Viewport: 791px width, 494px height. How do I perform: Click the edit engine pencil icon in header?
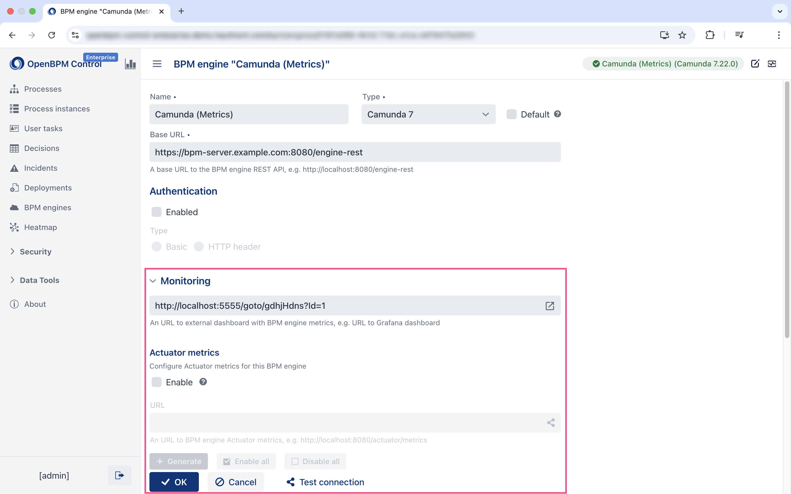755,64
